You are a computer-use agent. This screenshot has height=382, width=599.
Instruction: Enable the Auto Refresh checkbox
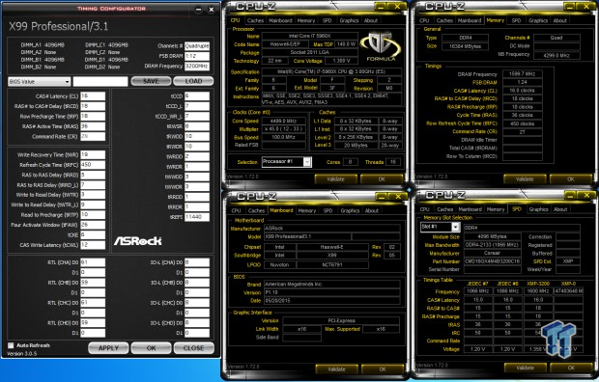pos(11,345)
